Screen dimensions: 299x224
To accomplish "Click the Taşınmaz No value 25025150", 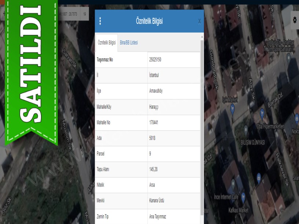I will coord(155,60).
